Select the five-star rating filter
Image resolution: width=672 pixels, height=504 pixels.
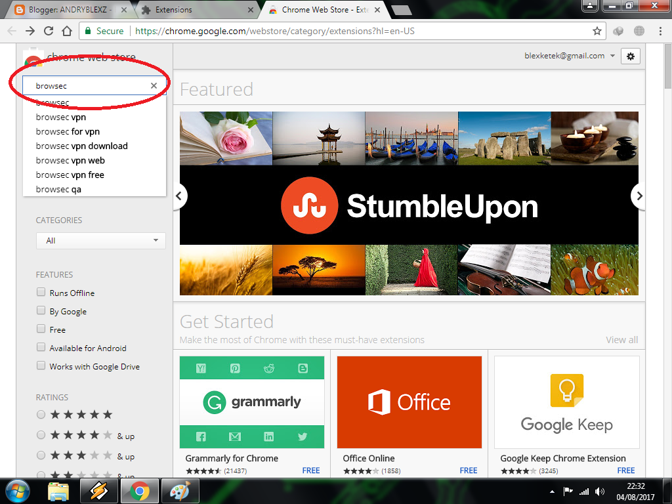41,415
